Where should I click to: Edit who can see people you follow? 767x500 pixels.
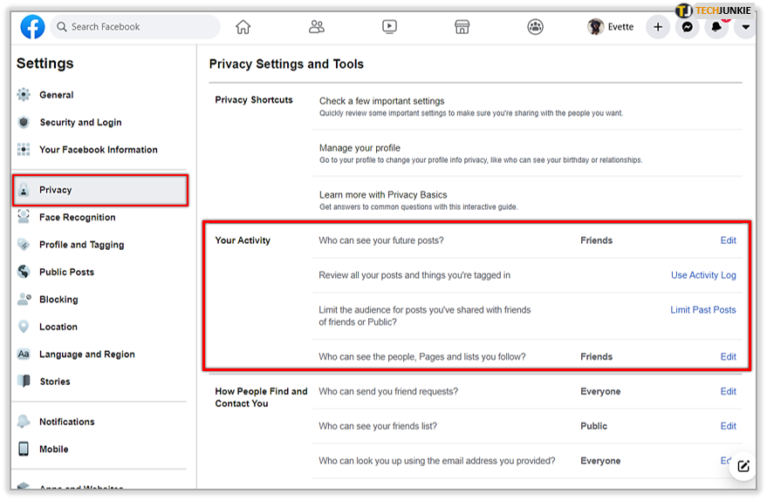[x=728, y=356]
